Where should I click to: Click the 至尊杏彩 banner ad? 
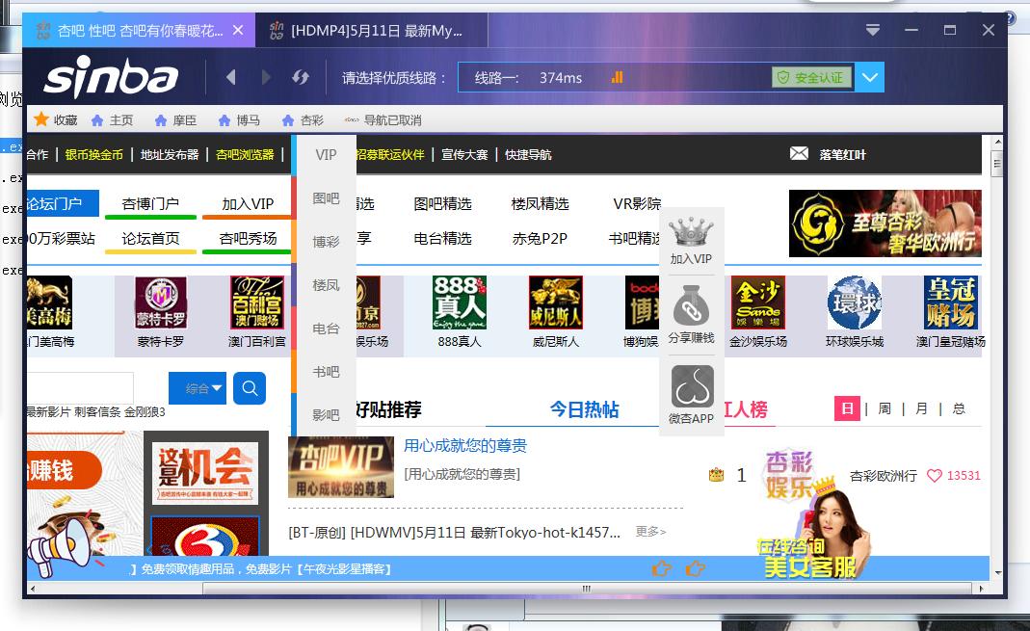[x=885, y=223]
